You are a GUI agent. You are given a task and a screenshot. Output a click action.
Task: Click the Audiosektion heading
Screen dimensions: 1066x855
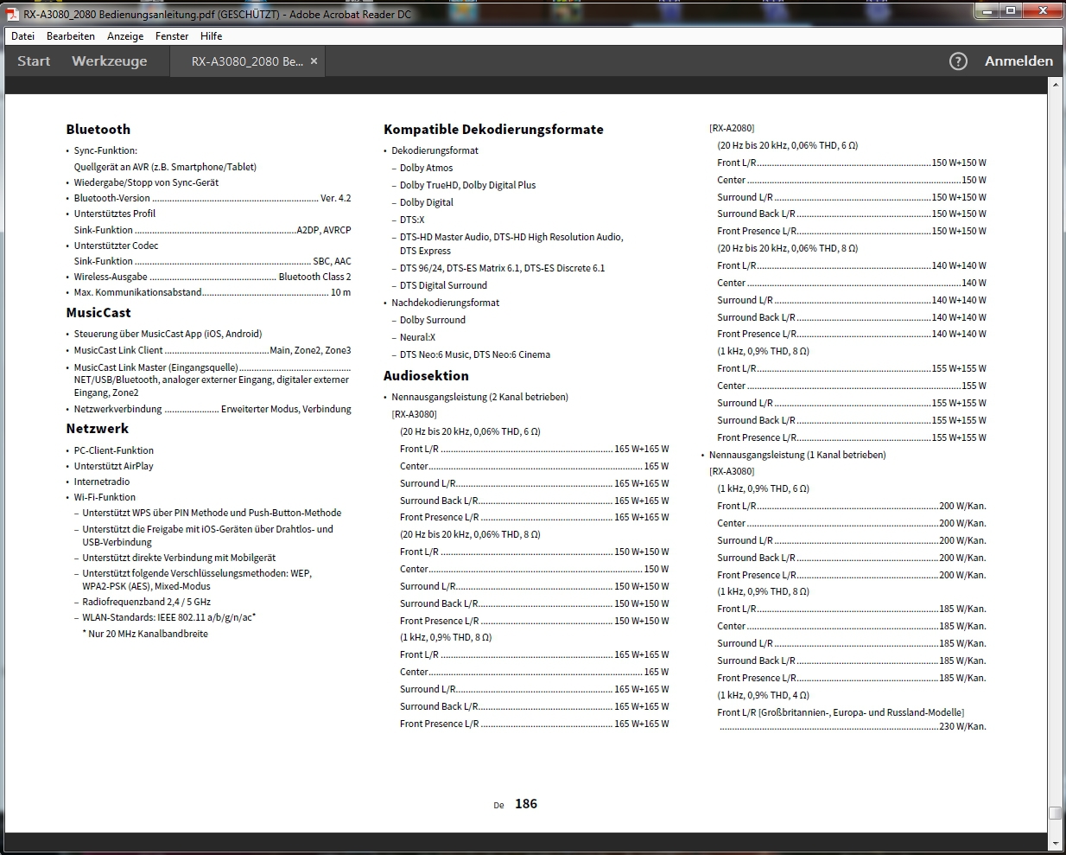(x=426, y=376)
